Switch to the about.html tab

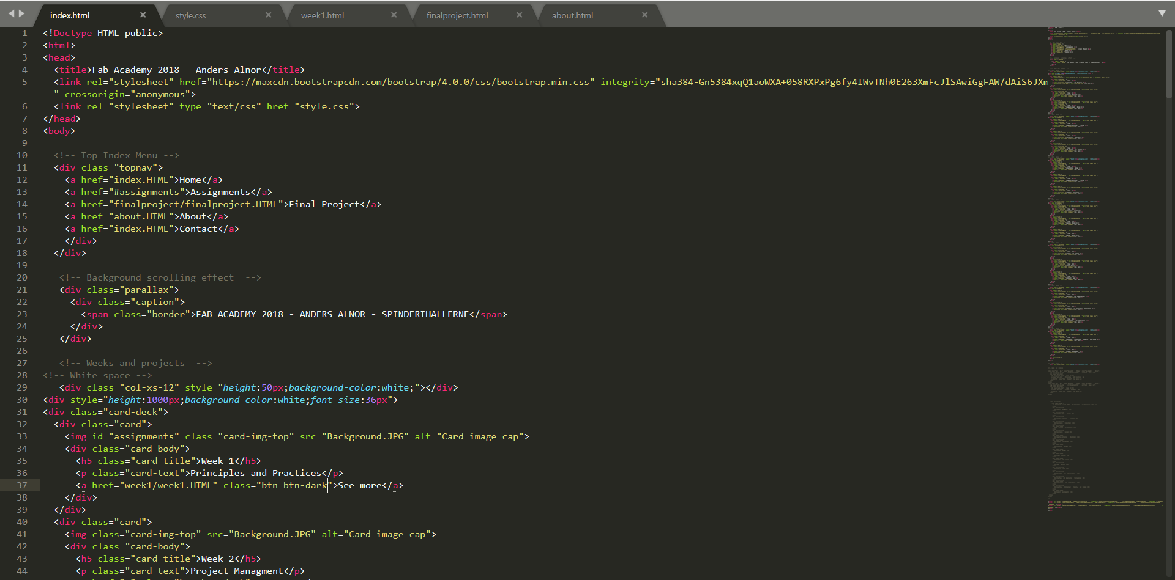pyautogui.click(x=572, y=15)
